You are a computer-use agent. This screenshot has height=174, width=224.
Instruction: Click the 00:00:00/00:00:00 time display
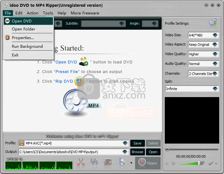point(191,156)
